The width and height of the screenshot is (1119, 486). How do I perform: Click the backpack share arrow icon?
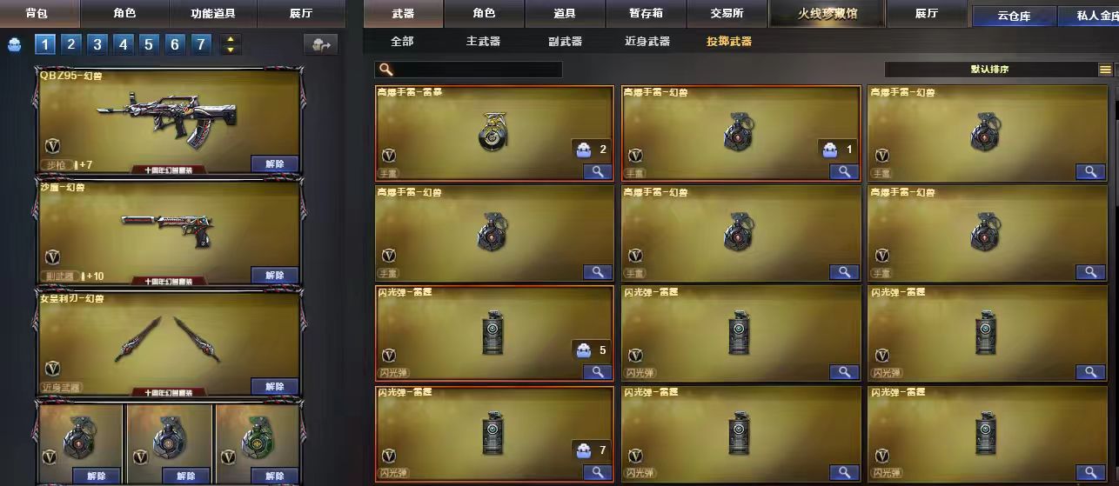coord(320,44)
